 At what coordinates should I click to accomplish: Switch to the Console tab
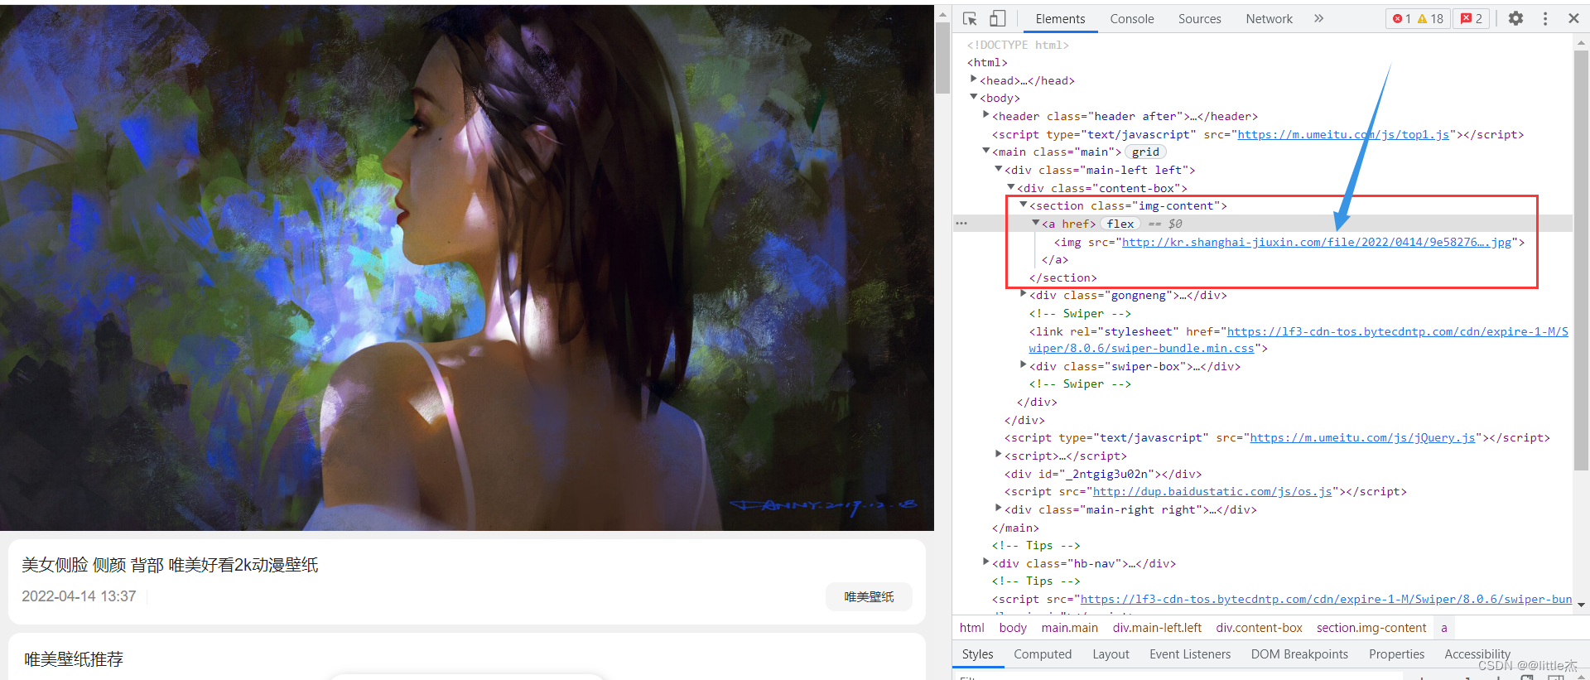(x=1132, y=19)
